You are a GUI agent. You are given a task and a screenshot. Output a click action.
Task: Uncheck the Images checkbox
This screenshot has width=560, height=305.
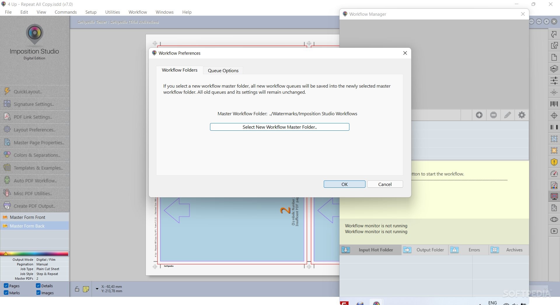pyautogui.click(x=38, y=293)
